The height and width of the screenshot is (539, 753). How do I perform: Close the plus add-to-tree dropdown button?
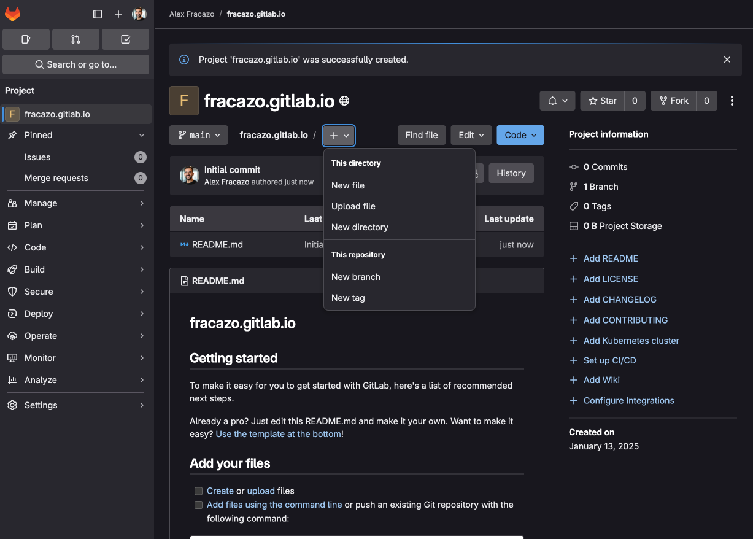(339, 135)
